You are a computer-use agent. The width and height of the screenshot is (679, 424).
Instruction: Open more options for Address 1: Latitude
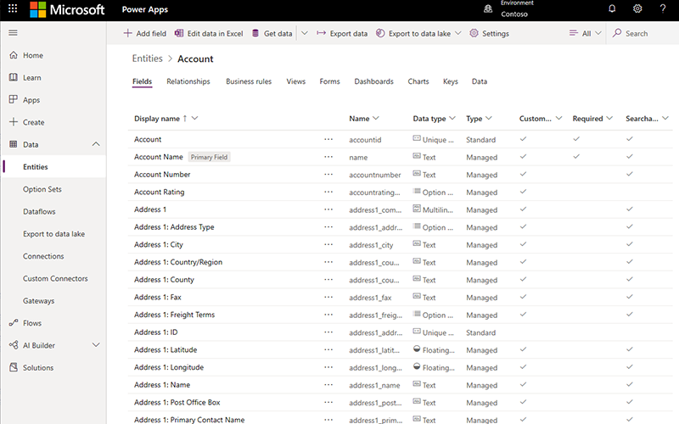pos(328,349)
